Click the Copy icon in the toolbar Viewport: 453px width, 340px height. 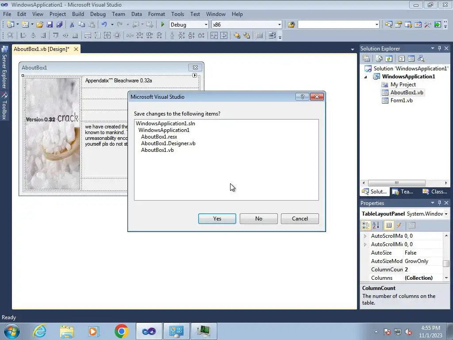tap(82, 25)
